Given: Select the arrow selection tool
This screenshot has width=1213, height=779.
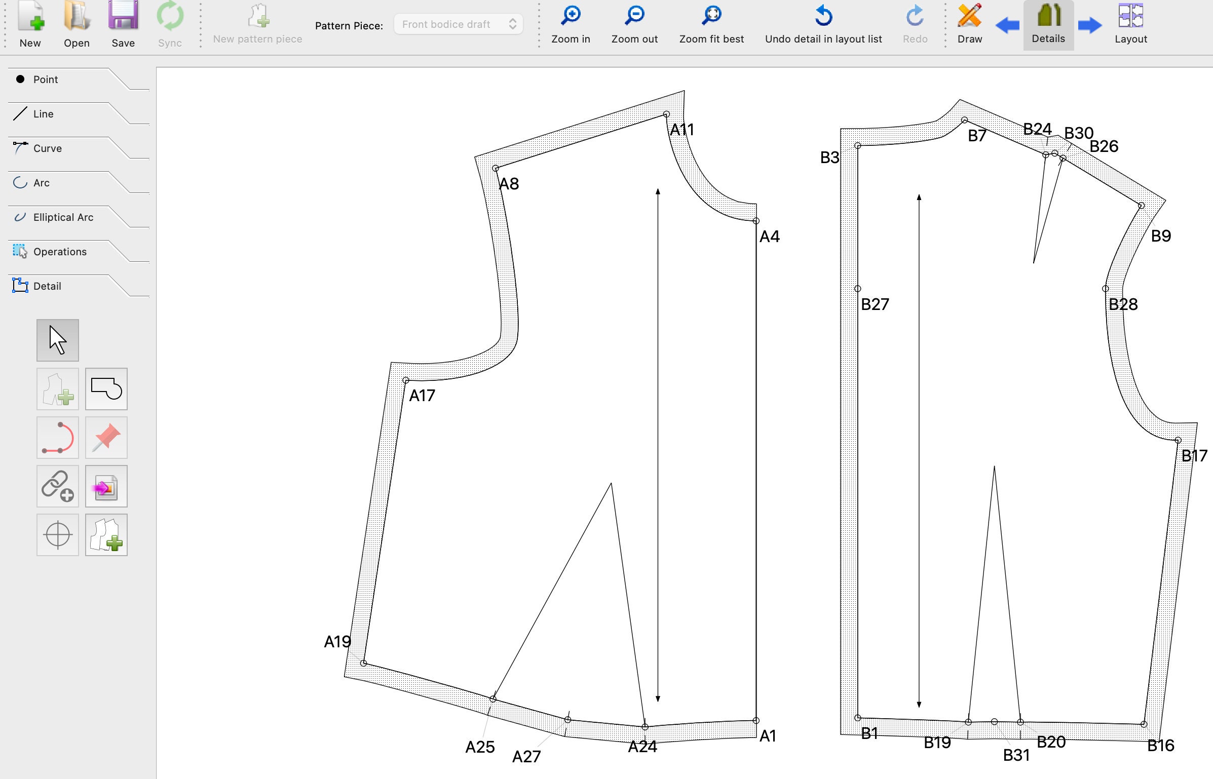Looking at the screenshot, I should point(57,340).
